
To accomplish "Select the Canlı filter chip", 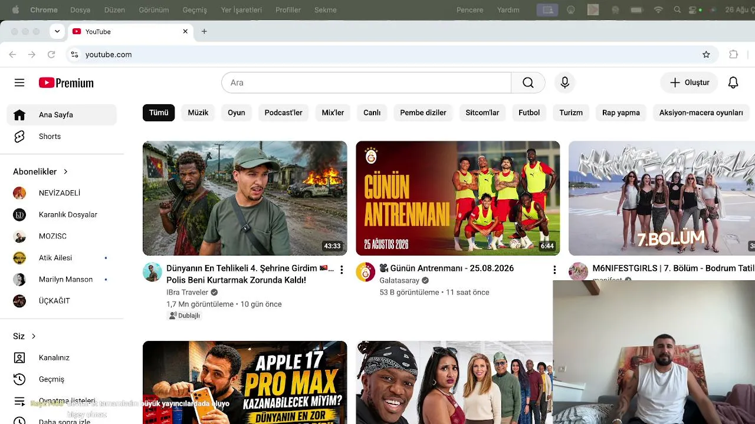I will coord(372,112).
